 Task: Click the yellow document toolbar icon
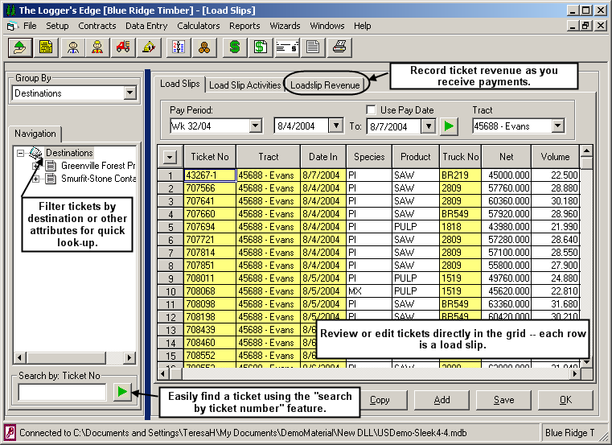click(x=46, y=47)
